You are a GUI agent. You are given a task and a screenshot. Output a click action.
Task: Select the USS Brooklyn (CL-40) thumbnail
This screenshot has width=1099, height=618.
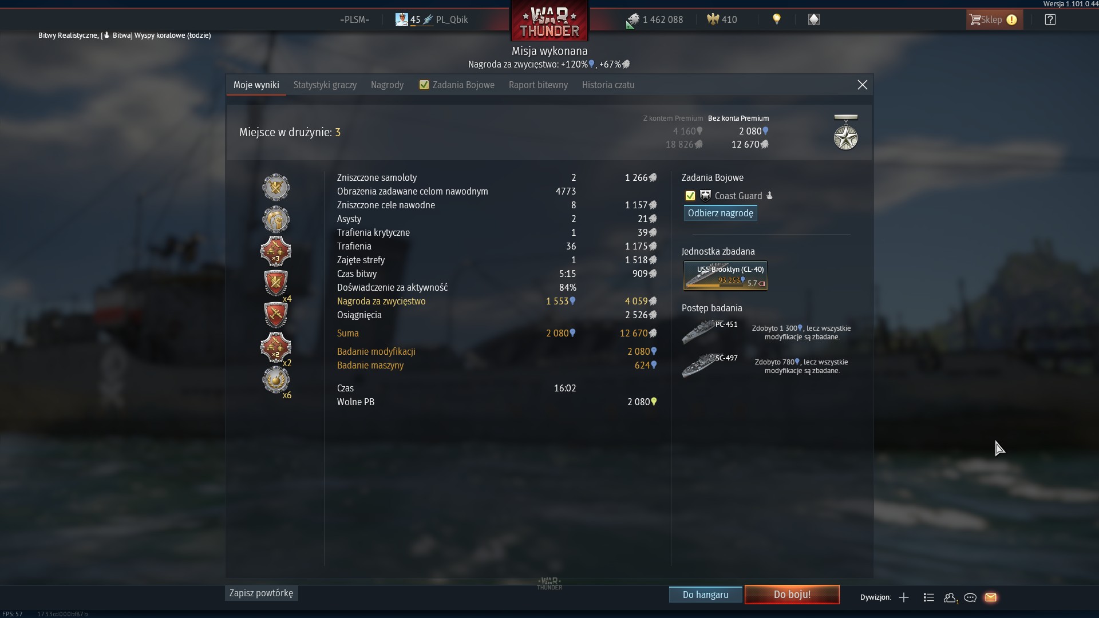pos(725,276)
